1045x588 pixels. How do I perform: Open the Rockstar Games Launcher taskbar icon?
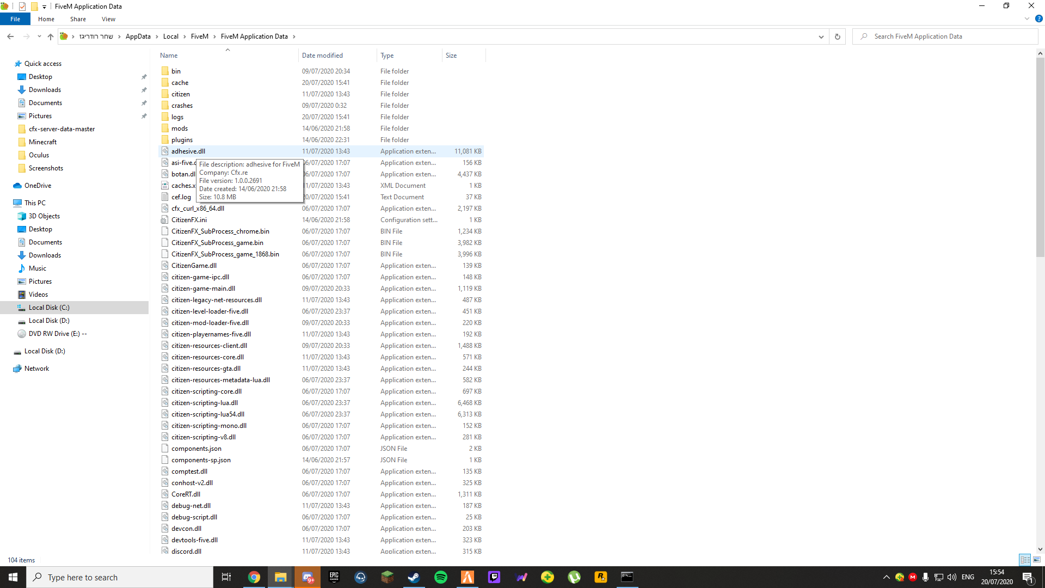pyautogui.click(x=601, y=577)
